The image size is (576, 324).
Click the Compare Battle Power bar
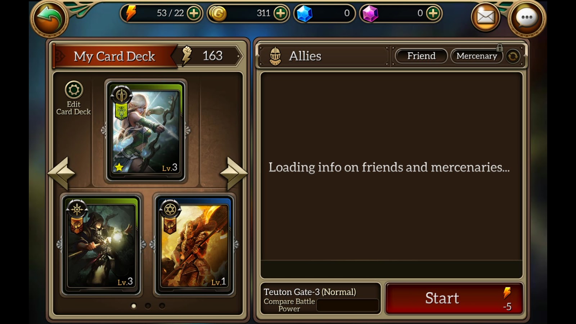[x=348, y=305]
